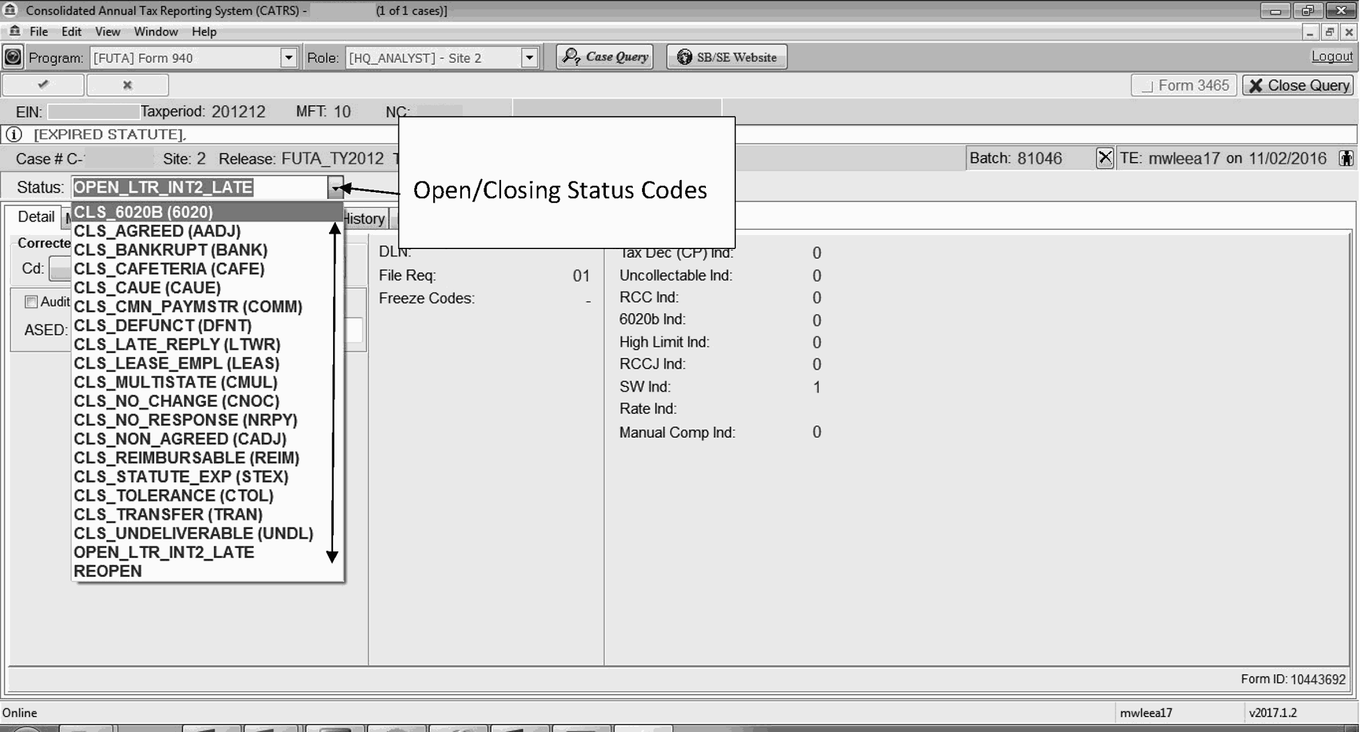Collapse the Status dropdown arrow

coord(335,187)
